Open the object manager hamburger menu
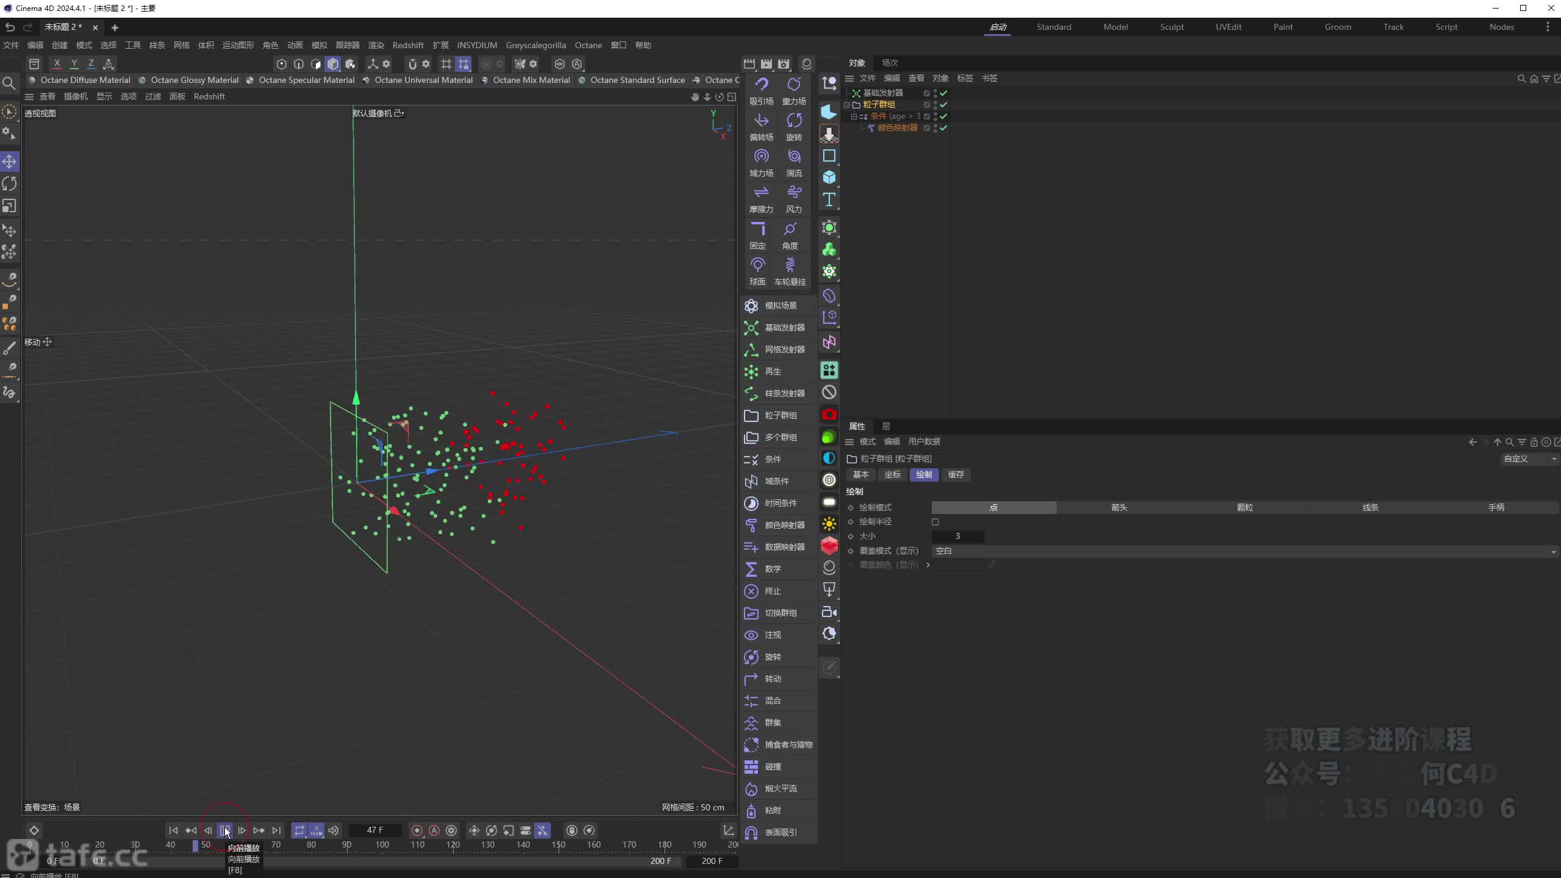Image resolution: width=1561 pixels, height=878 pixels. coord(849,78)
